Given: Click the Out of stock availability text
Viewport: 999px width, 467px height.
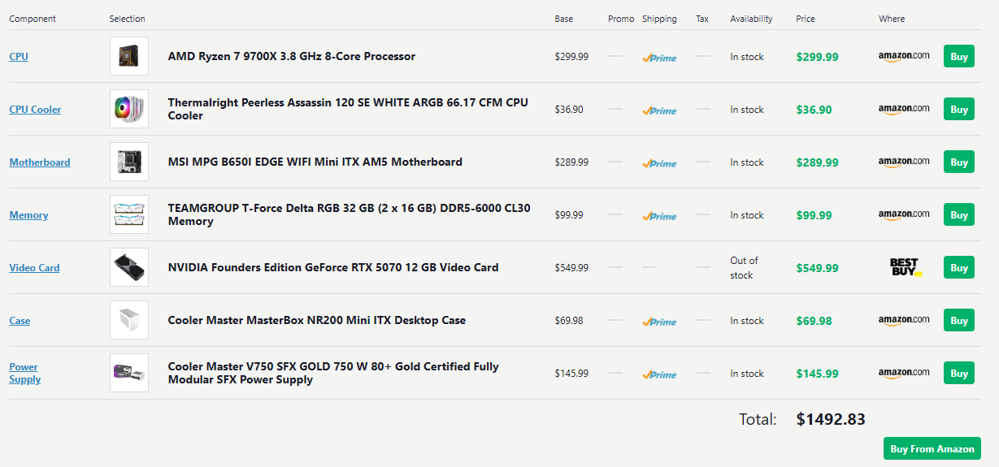Looking at the screenshot, I should (x=744, y=268).
